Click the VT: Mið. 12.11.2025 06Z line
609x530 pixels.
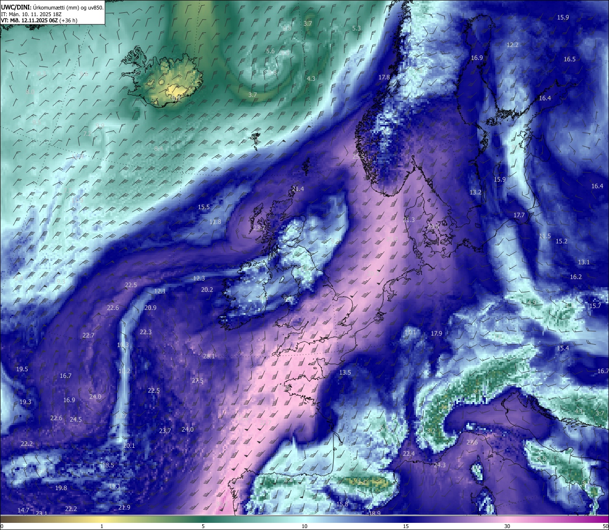tap(39, 20)
